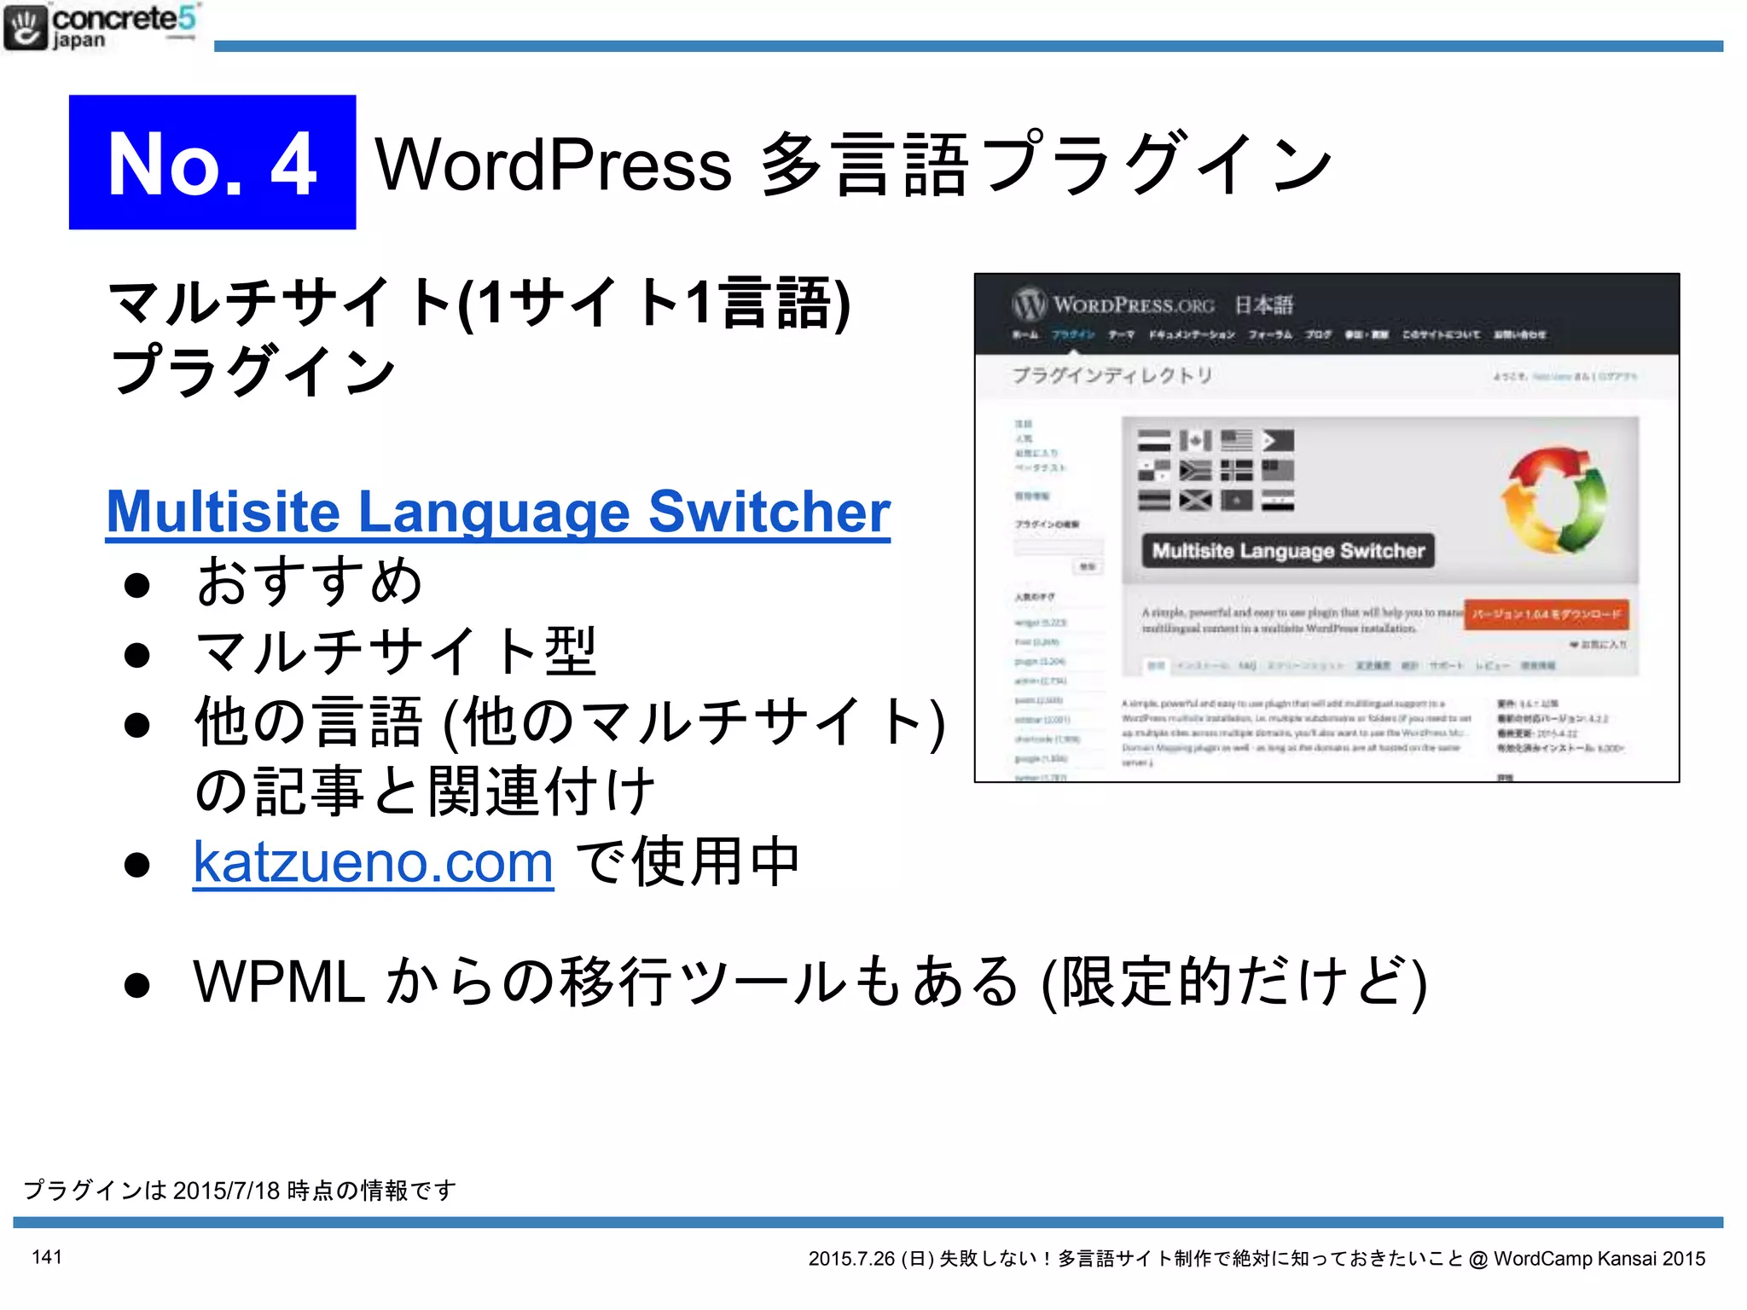Click the Multisite Language Switcher banner label
The height and width of the screenshot is (1310, 1747).
tap(1288, 551)
